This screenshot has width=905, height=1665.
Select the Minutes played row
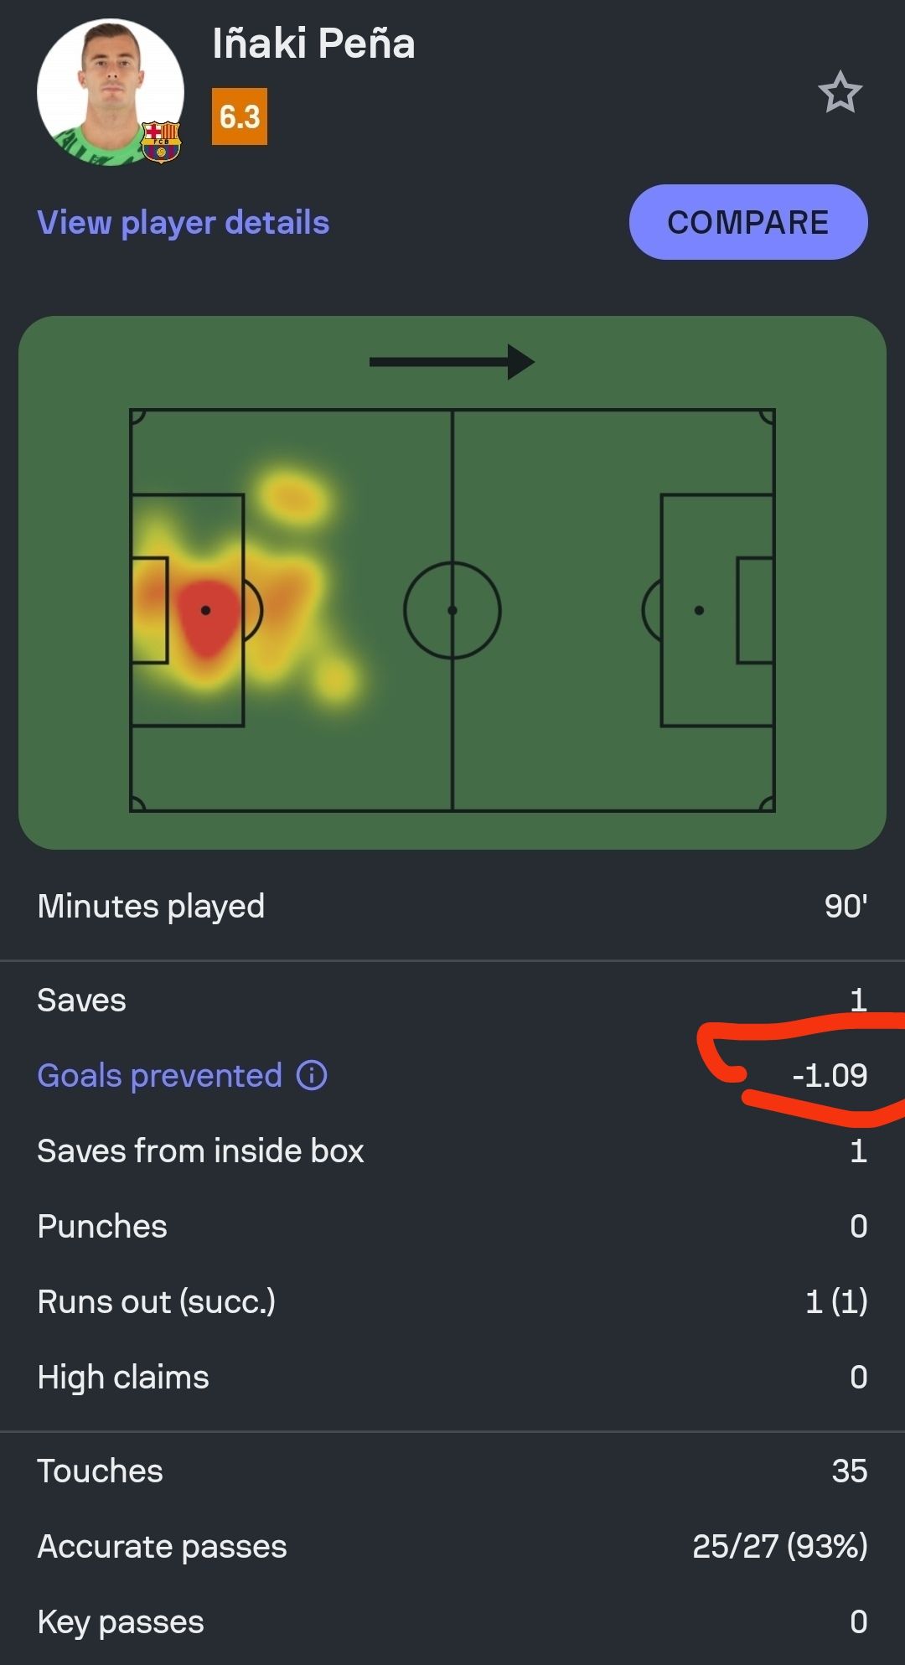point(452,906)
